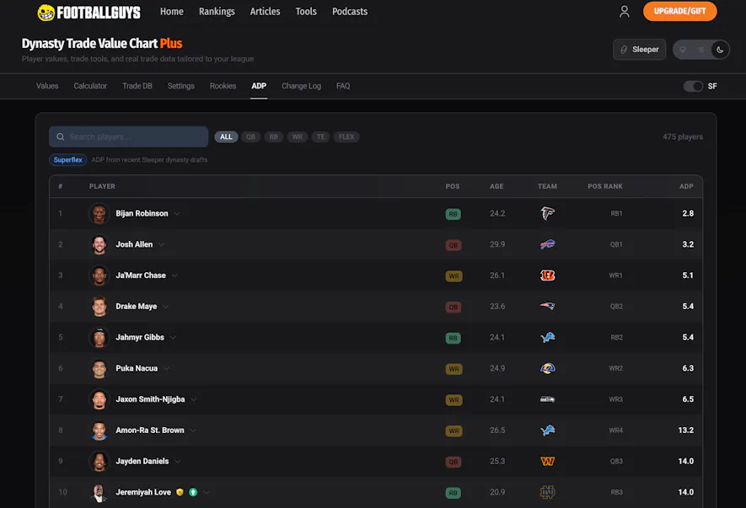
Task: Click the Washington Commanders team logo
Action: point(547,462)
